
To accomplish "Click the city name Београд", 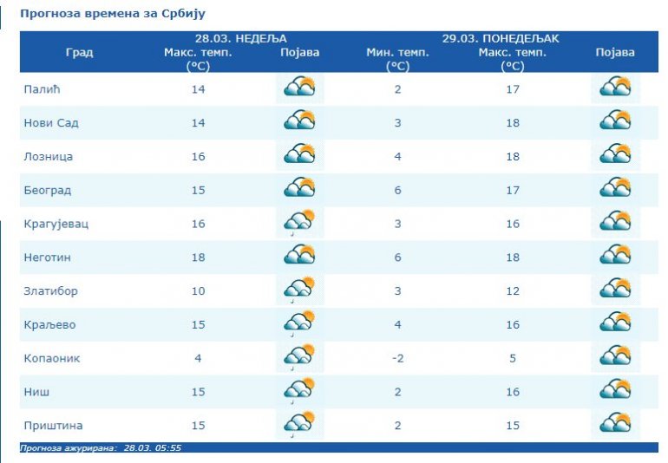I will tap(48, 190).
